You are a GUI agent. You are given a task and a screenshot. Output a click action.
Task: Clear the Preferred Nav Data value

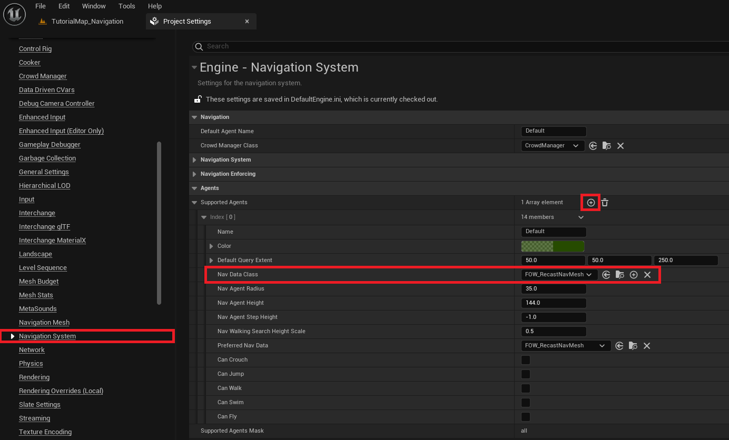pos(647,346)
